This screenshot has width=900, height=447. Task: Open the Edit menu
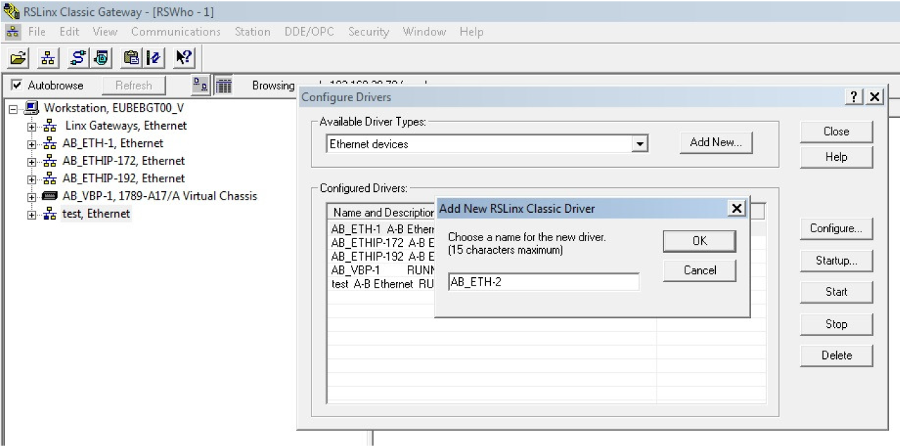pos(69,32)
